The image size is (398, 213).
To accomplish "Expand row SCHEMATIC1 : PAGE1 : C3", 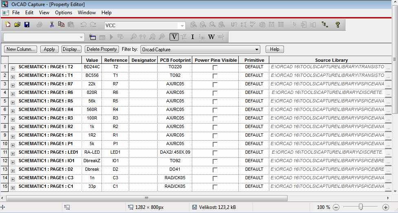I will [x=13, y=179].
